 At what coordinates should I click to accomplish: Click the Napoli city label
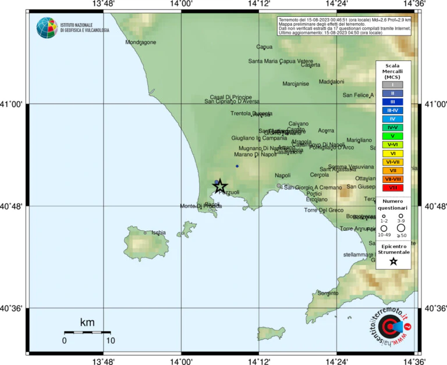click(282, 176)
